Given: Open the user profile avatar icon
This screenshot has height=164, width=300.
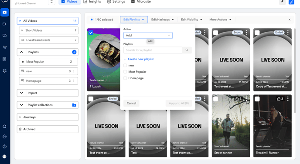Looking at the screenshot, I should pyautogui.click(x=5, y=156).
